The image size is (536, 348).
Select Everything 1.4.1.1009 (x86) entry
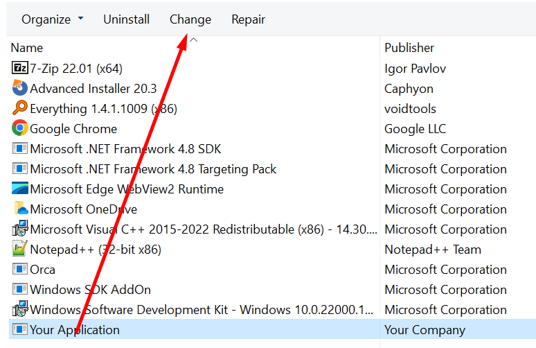pyautogui.click(x=104, y=109)
